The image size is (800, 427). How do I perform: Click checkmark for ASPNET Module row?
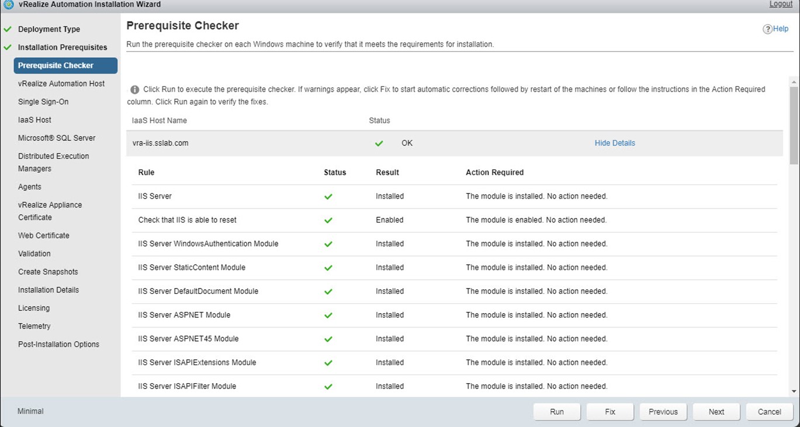(328, 315)
